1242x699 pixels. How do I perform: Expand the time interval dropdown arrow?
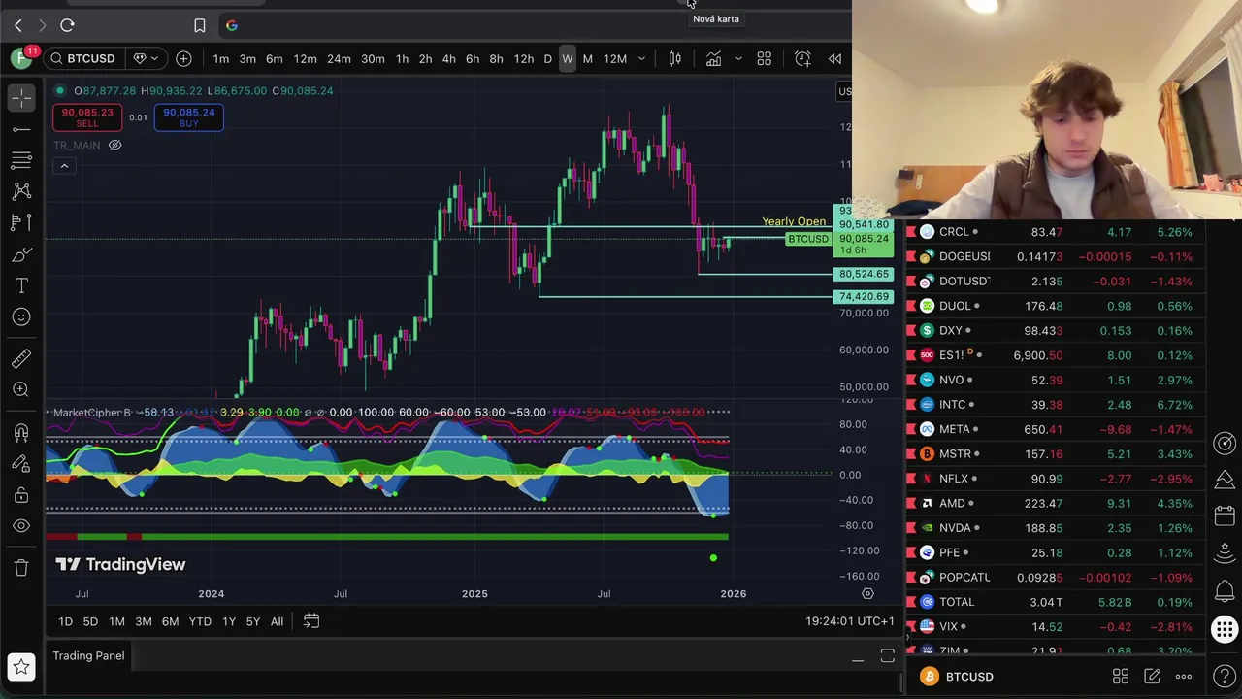tap(640, 59)
